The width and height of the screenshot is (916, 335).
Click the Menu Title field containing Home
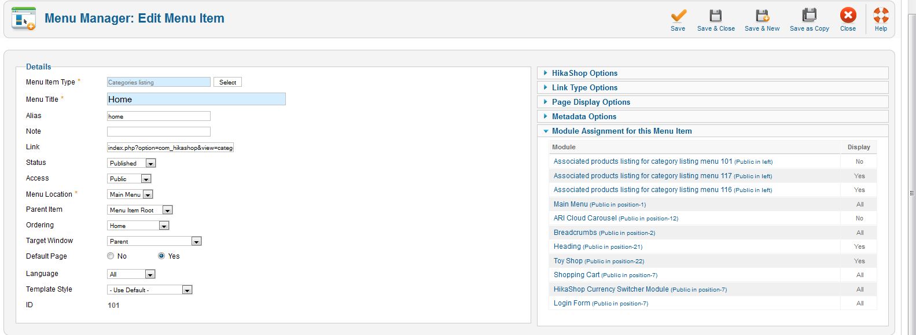(x=196, y=99)
